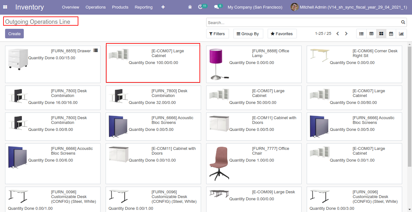Switch to graph chart view icon
412x212 pixels.
pos(401,34)
